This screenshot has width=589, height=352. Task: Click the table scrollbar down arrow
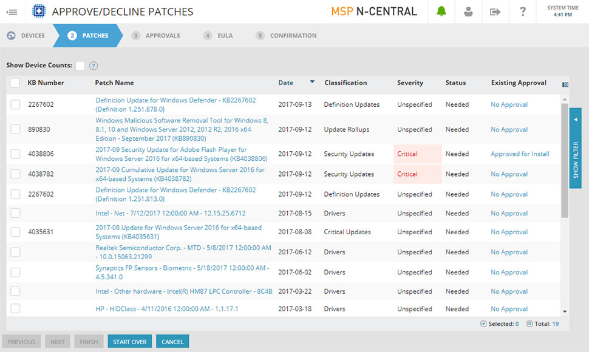[x=565, y=311]
